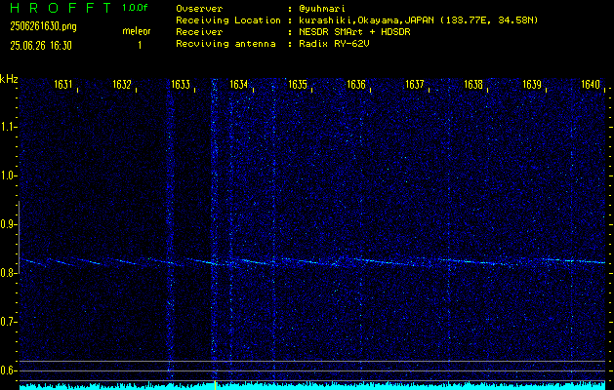Click the 1637 time axis label

tap(415, 85)
